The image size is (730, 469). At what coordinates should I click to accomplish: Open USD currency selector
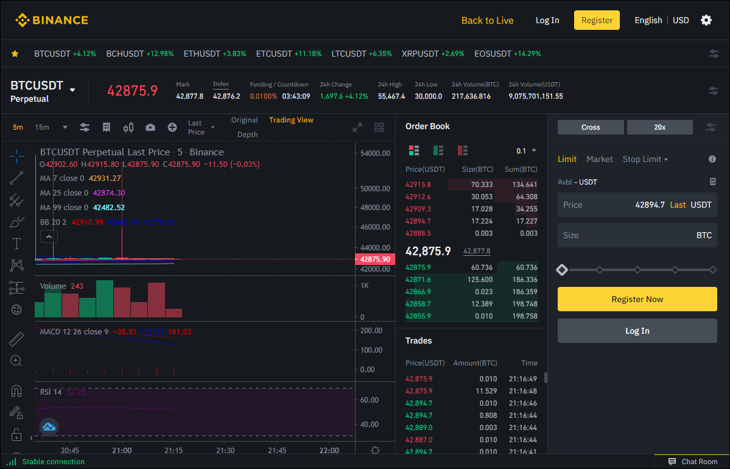681,20
